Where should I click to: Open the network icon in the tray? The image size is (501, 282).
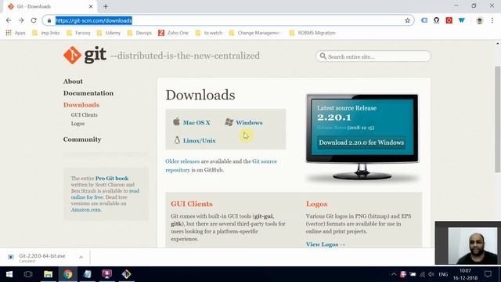pos(422,274)
